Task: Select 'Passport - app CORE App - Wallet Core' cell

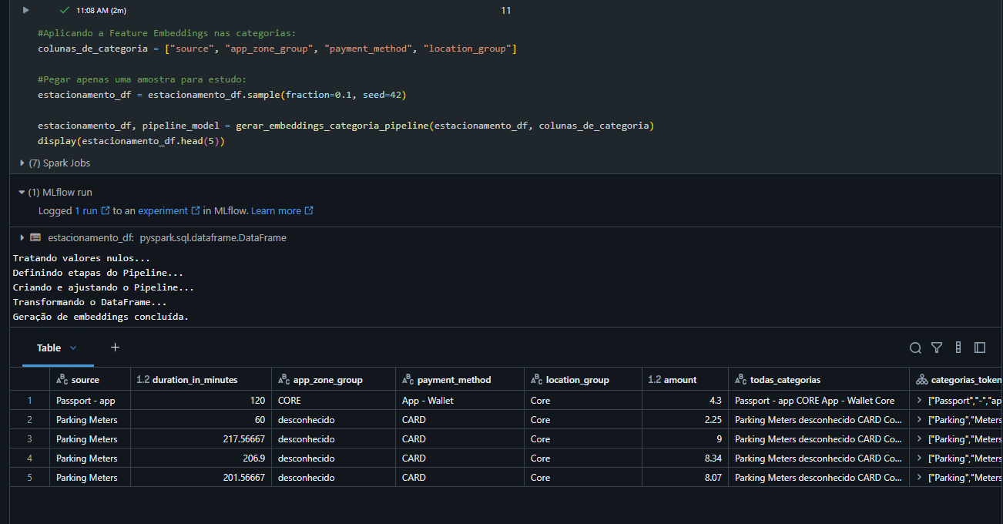Action: (x=819, y=401)
